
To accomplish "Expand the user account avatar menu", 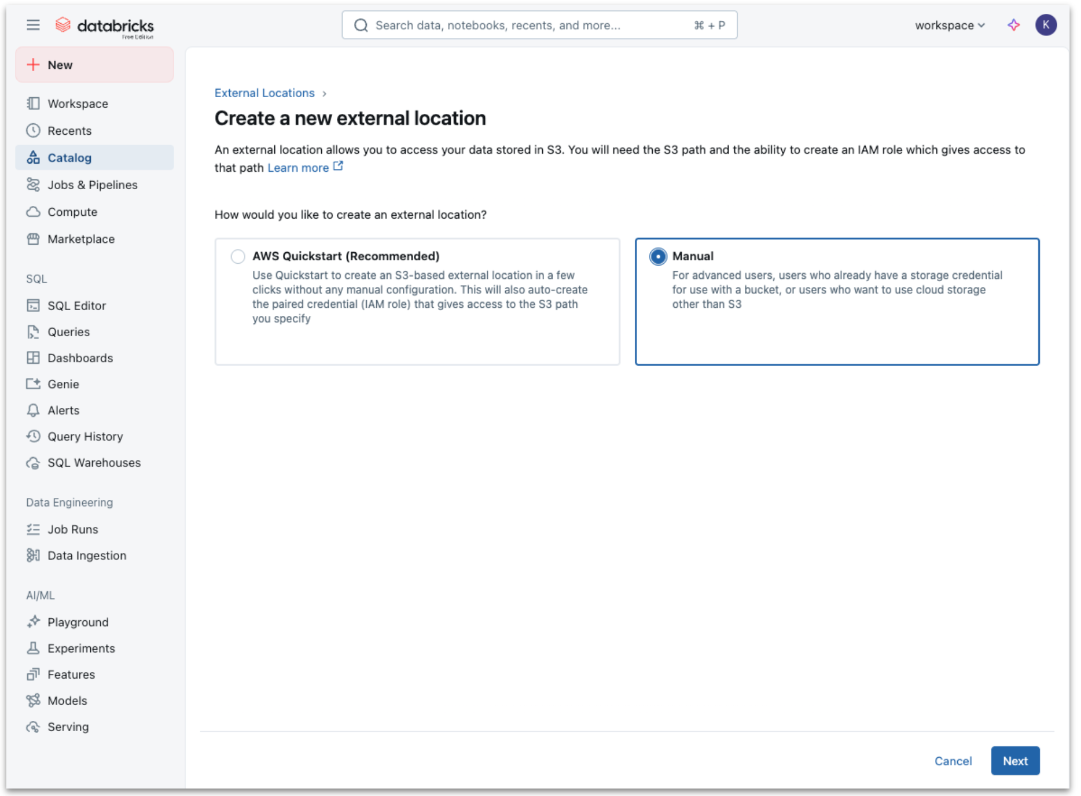I will click(1046, 25).
